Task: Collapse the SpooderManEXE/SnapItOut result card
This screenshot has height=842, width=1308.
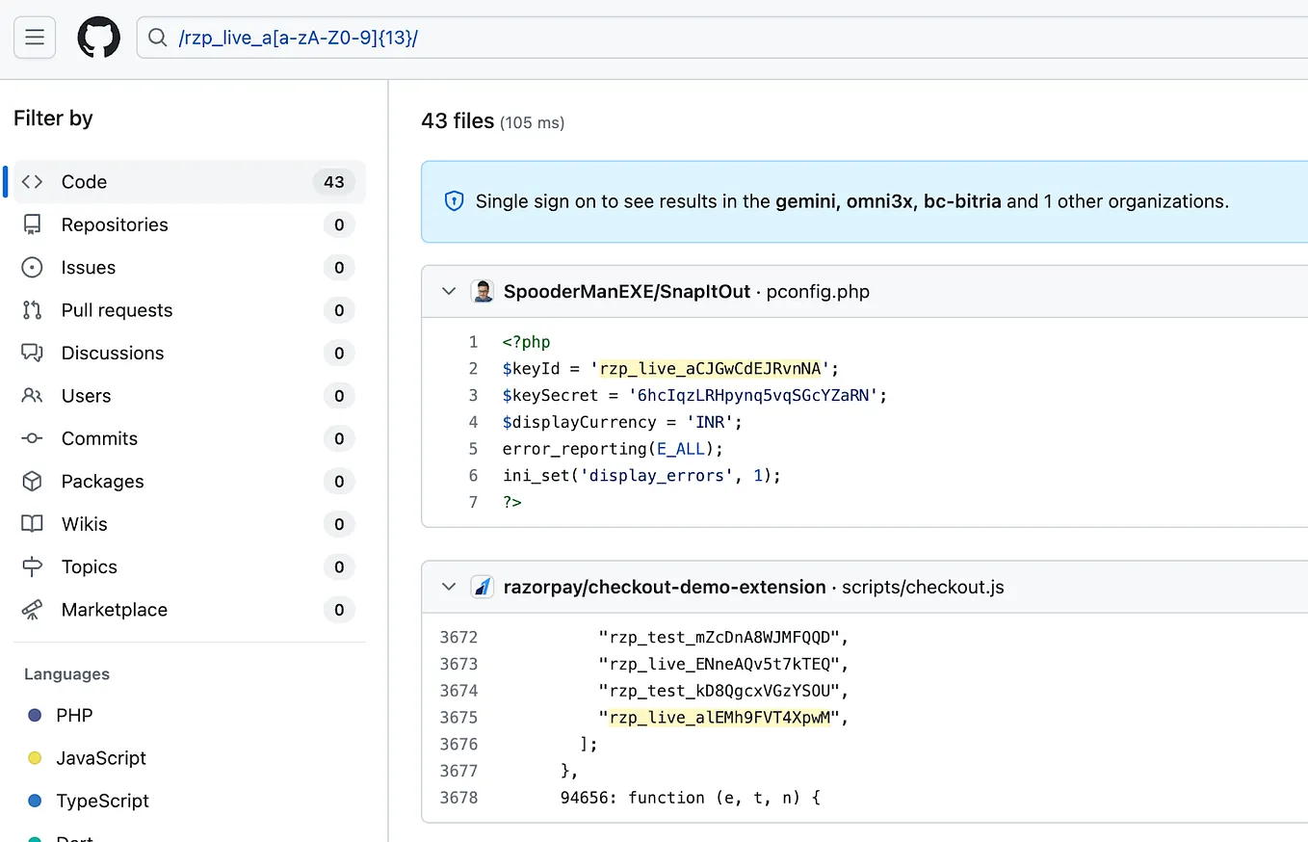Action: [x=448, y=290]
